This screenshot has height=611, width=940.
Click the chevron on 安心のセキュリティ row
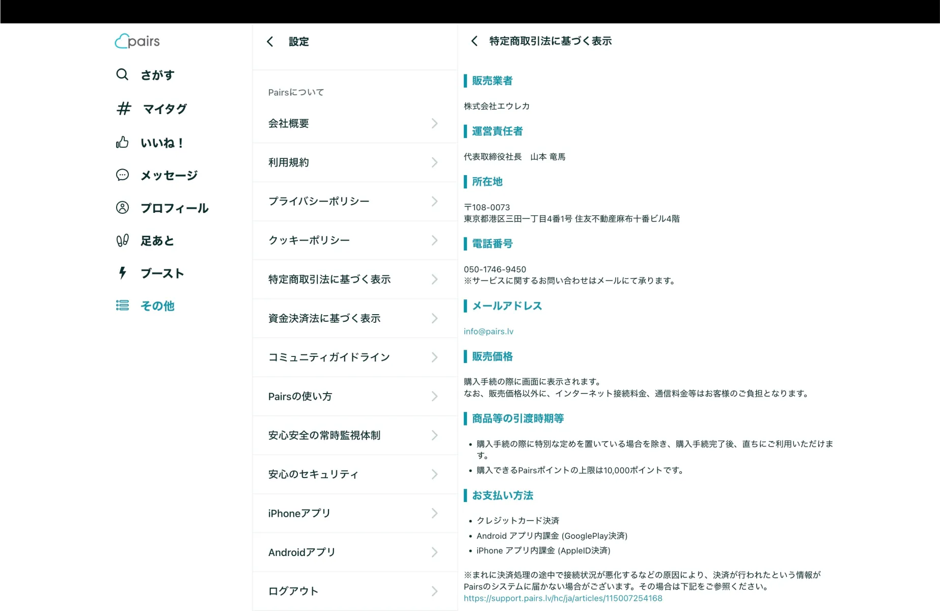tap(434, 474)
